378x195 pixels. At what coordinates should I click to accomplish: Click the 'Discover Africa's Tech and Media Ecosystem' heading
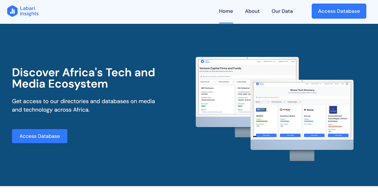click(x=83, y=78)
